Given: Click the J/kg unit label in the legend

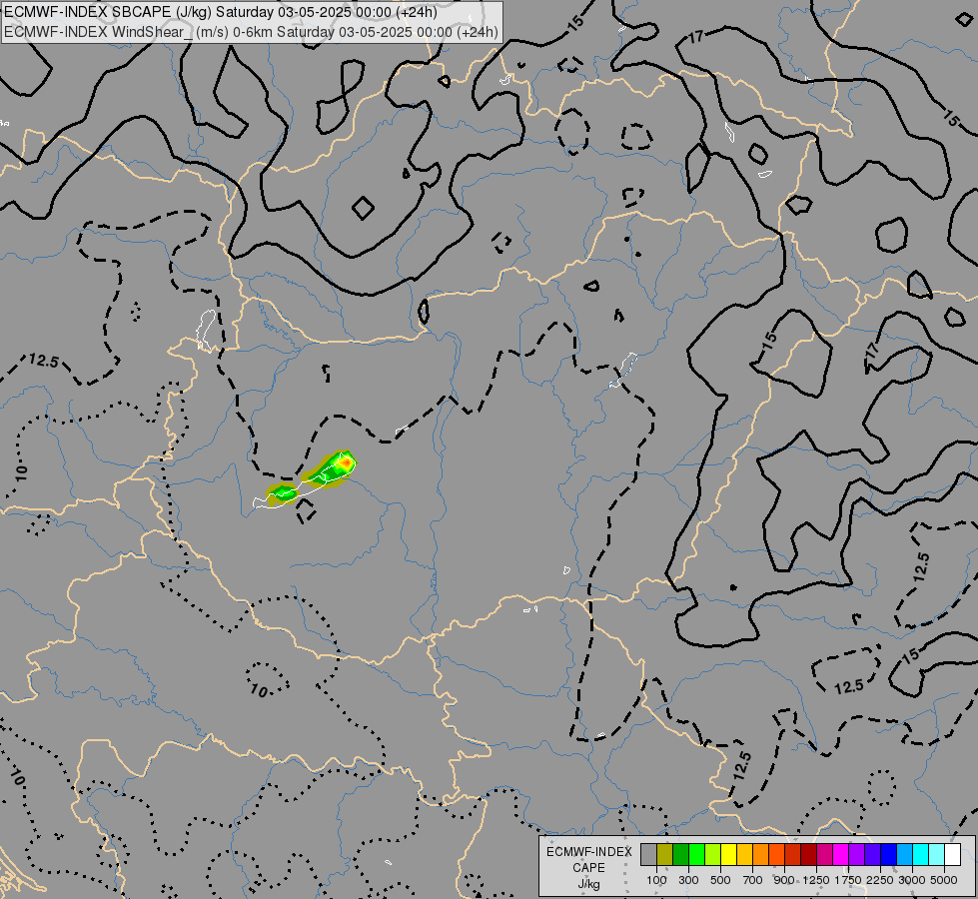Looking at the screenshot, I should (x=588, y=884).
